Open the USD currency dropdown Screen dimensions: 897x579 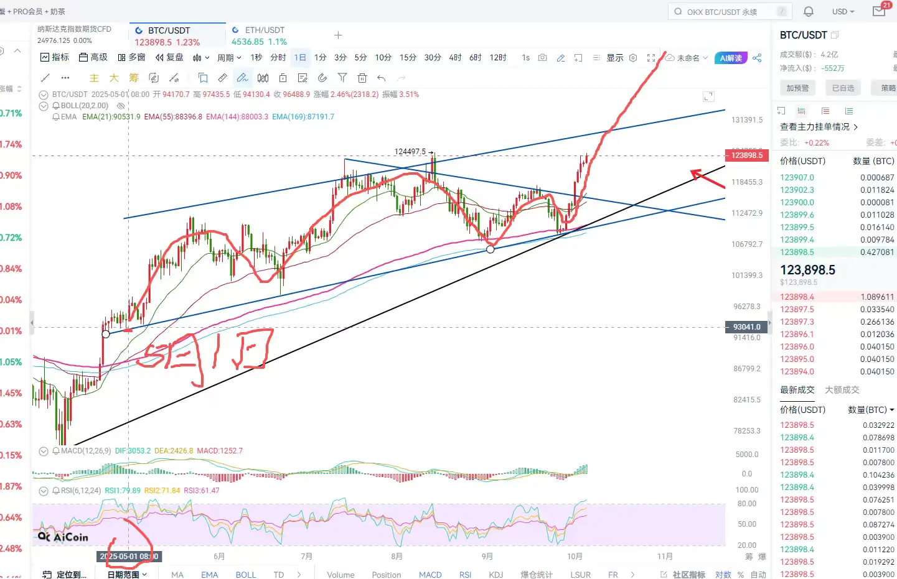coord(843,12)
